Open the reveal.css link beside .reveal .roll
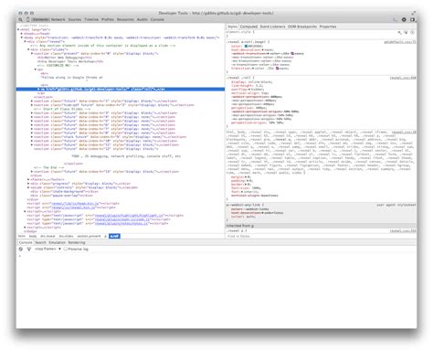This screenshot has height=351, width=433. 403,79
